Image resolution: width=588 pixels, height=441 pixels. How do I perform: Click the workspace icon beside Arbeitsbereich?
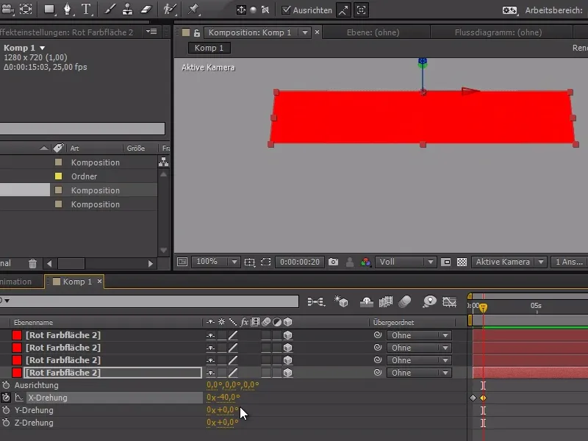[509, 10]
